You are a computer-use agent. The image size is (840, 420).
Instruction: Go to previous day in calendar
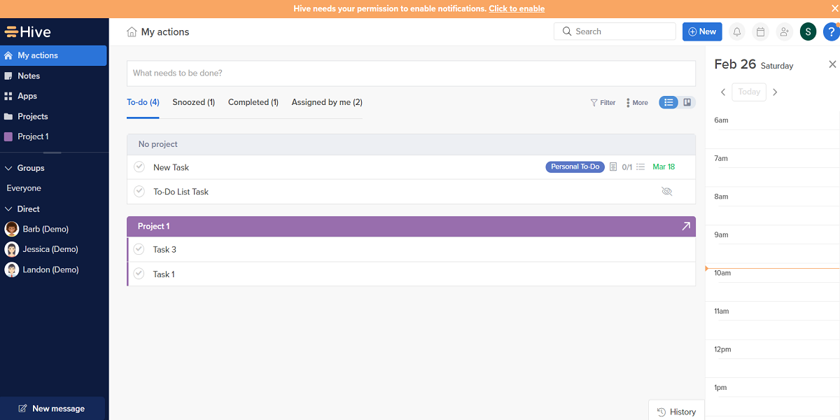(x=723, y=92)
